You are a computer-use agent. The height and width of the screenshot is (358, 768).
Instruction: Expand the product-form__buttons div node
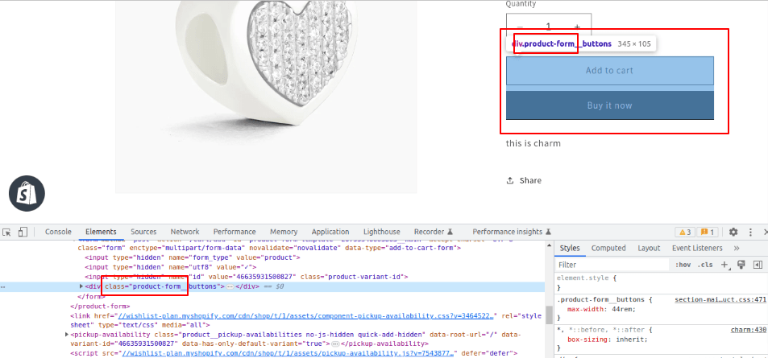tap(81, 286)
